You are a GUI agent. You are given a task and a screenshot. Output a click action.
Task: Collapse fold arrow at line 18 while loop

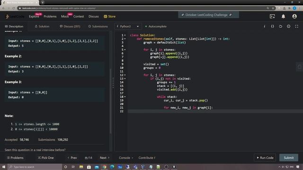125,97
